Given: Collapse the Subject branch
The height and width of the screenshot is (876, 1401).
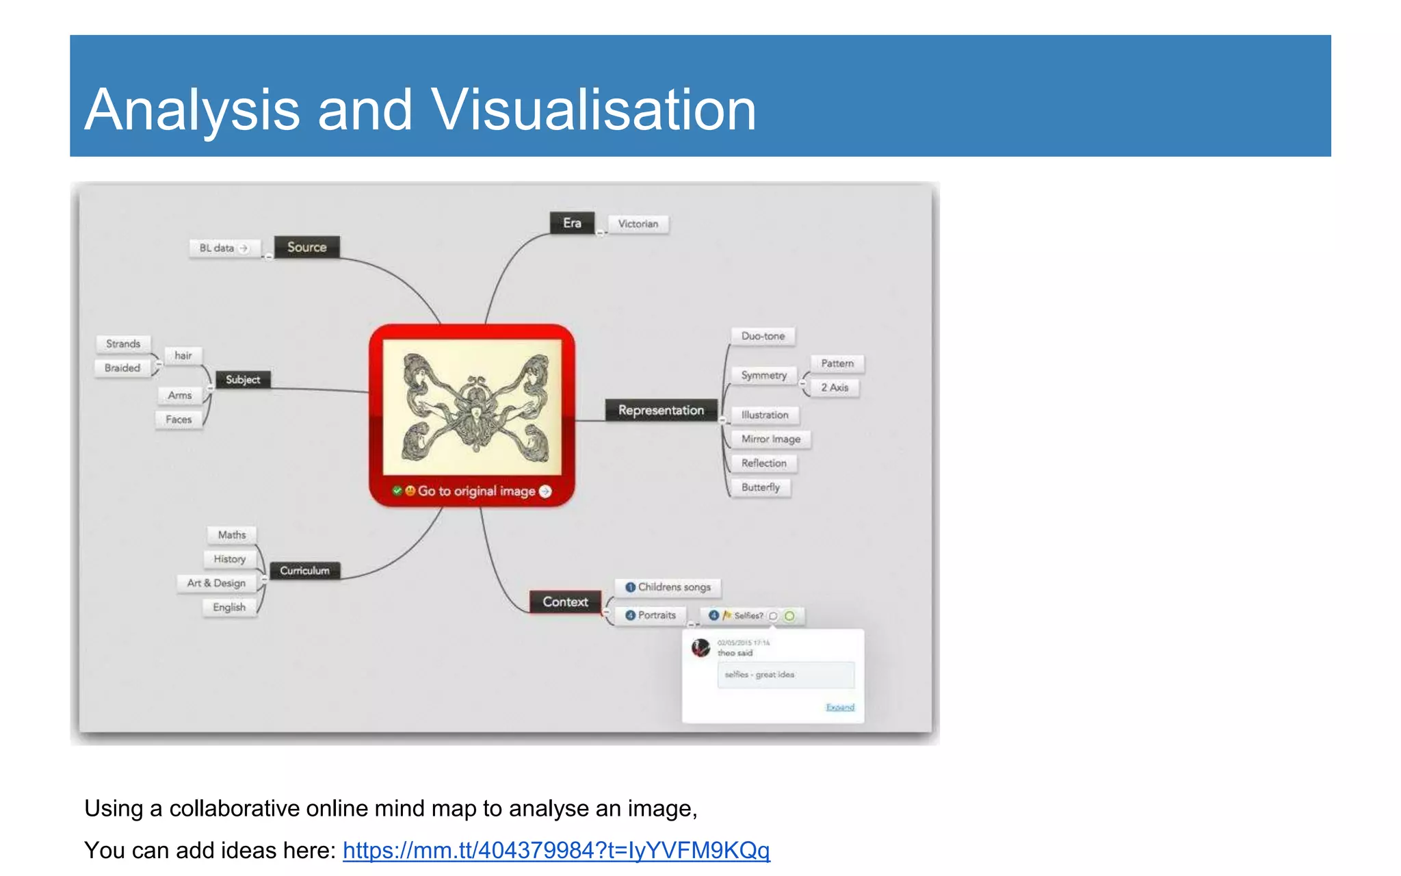Looking at the screenshot, I should (210, 389).
